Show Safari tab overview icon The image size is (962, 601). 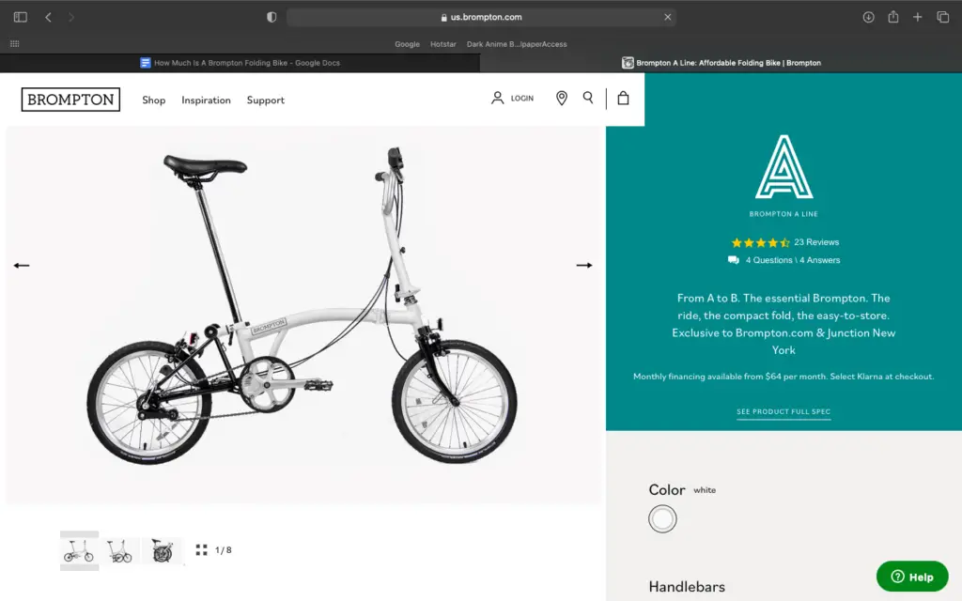(943, 17)
